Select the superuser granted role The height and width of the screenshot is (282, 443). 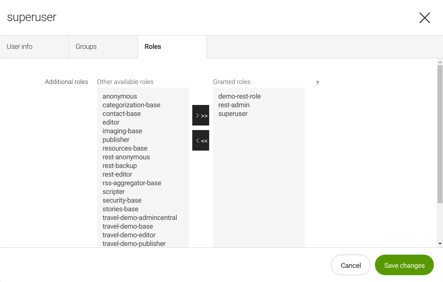click(232, 114)
